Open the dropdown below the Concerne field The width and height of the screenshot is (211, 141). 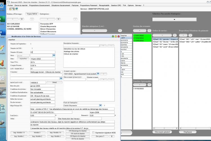tap(61, 78)
